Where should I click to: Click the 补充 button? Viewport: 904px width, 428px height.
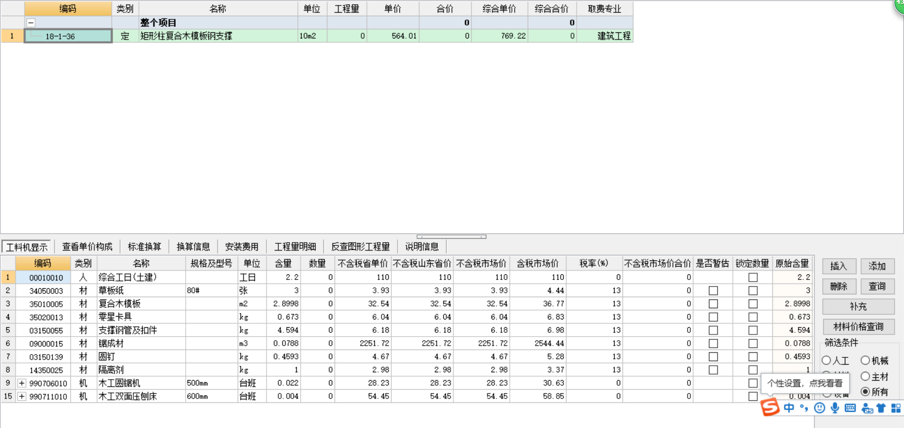click(x=858, y=307)
